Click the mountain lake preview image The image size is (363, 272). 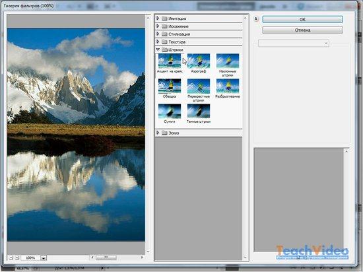point(76,135)
